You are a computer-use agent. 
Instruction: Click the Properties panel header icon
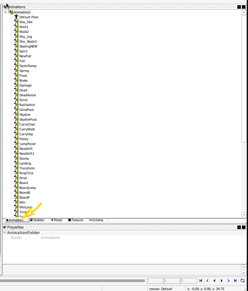coord(4,227)
